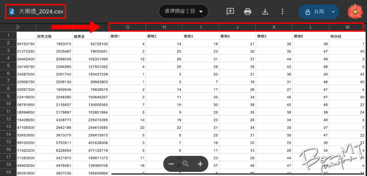Click the 大樂透_2024.csv file name

[41, 11]
